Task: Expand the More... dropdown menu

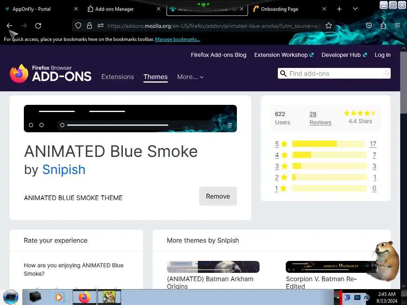Action: coord(190,77)
